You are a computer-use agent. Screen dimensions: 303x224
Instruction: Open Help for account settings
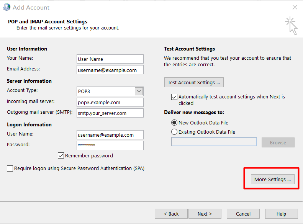click(281, 214)
